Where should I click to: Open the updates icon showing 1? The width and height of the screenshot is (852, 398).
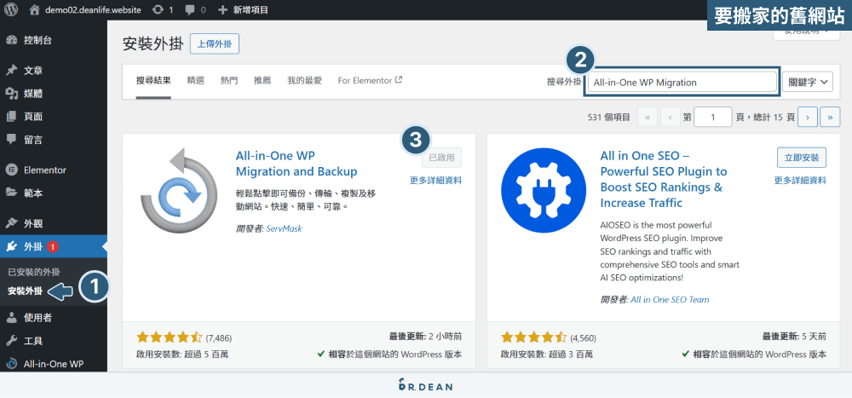click(x=163, y=9)
